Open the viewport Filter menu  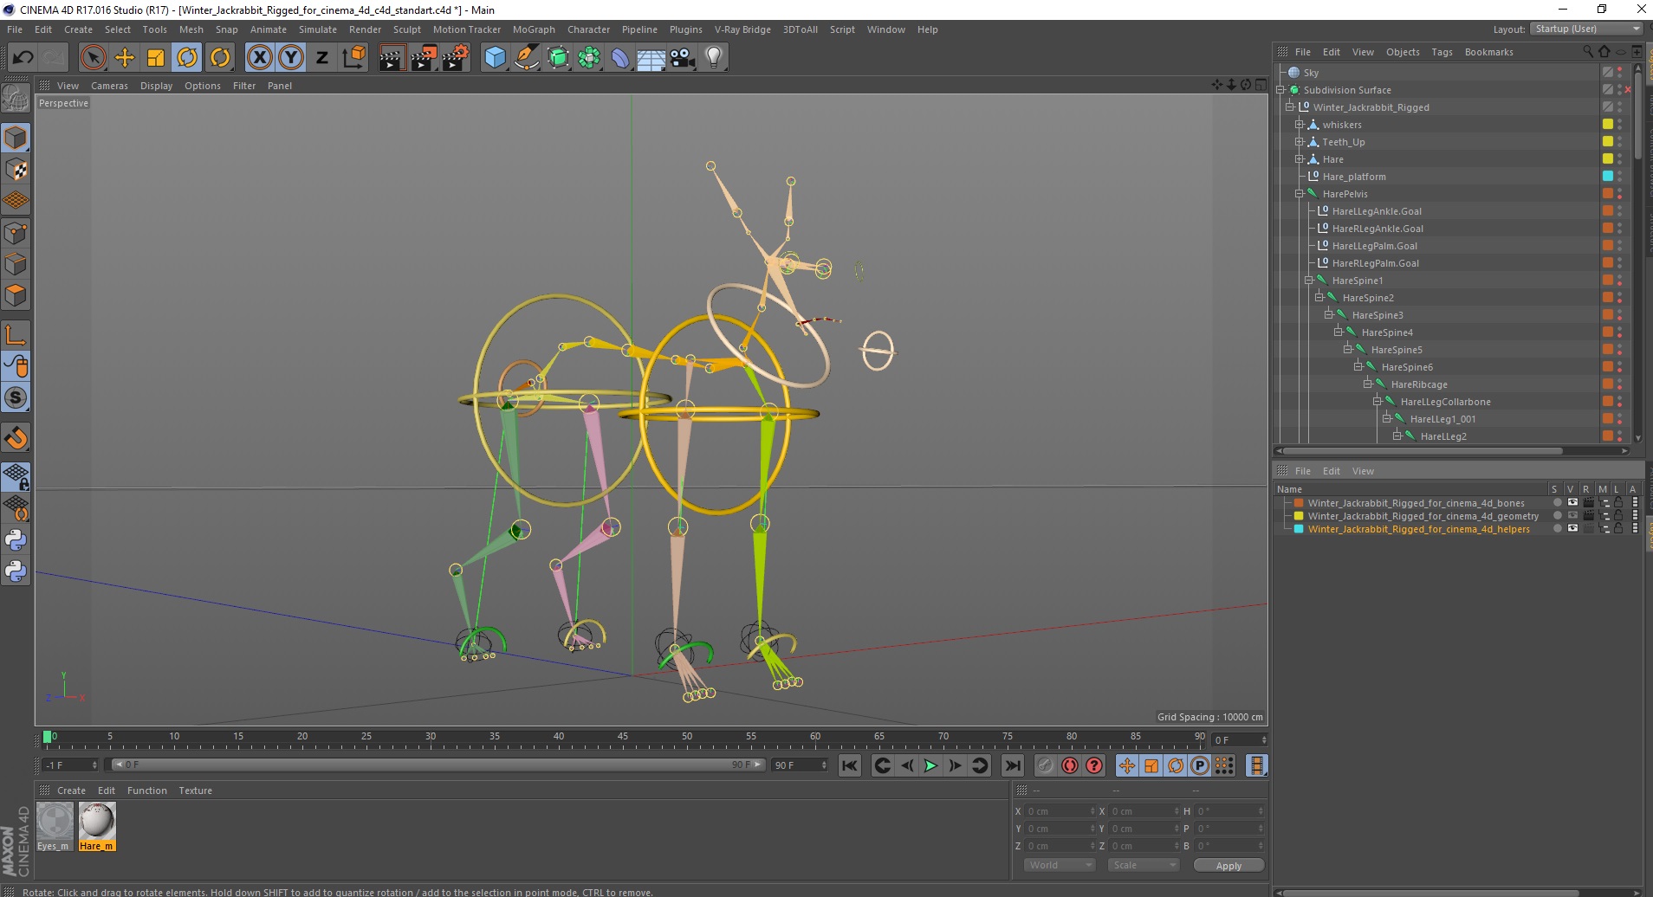point(244,86)
